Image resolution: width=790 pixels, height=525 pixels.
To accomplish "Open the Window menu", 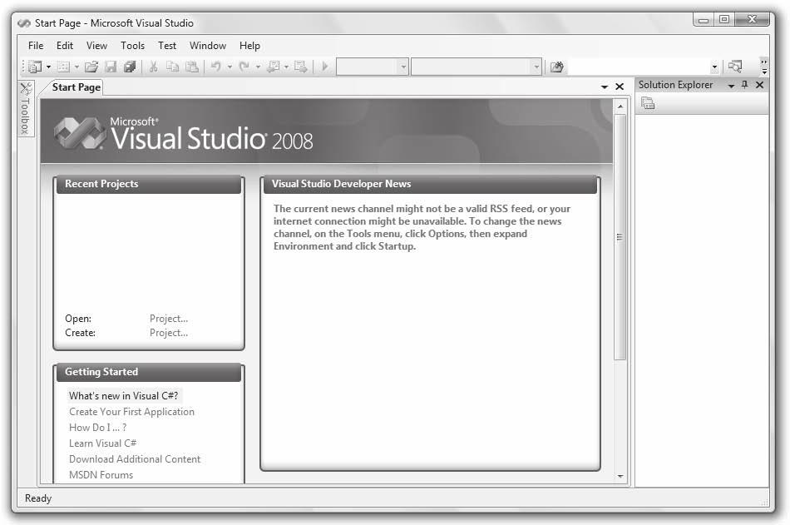I will [x=208, y=46].
